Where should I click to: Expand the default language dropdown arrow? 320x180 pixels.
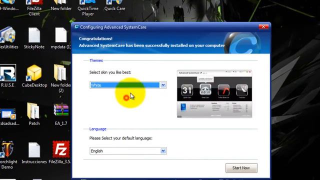coord(163,151)
